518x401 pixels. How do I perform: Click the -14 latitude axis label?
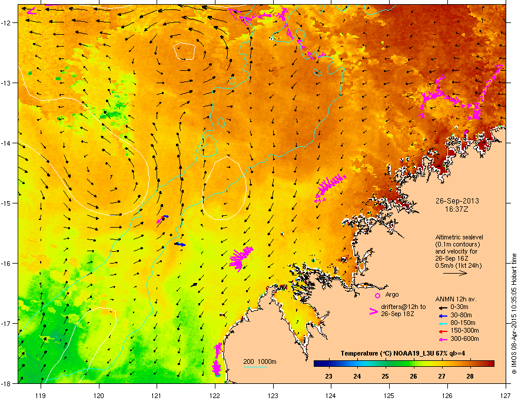click(5, 143)
